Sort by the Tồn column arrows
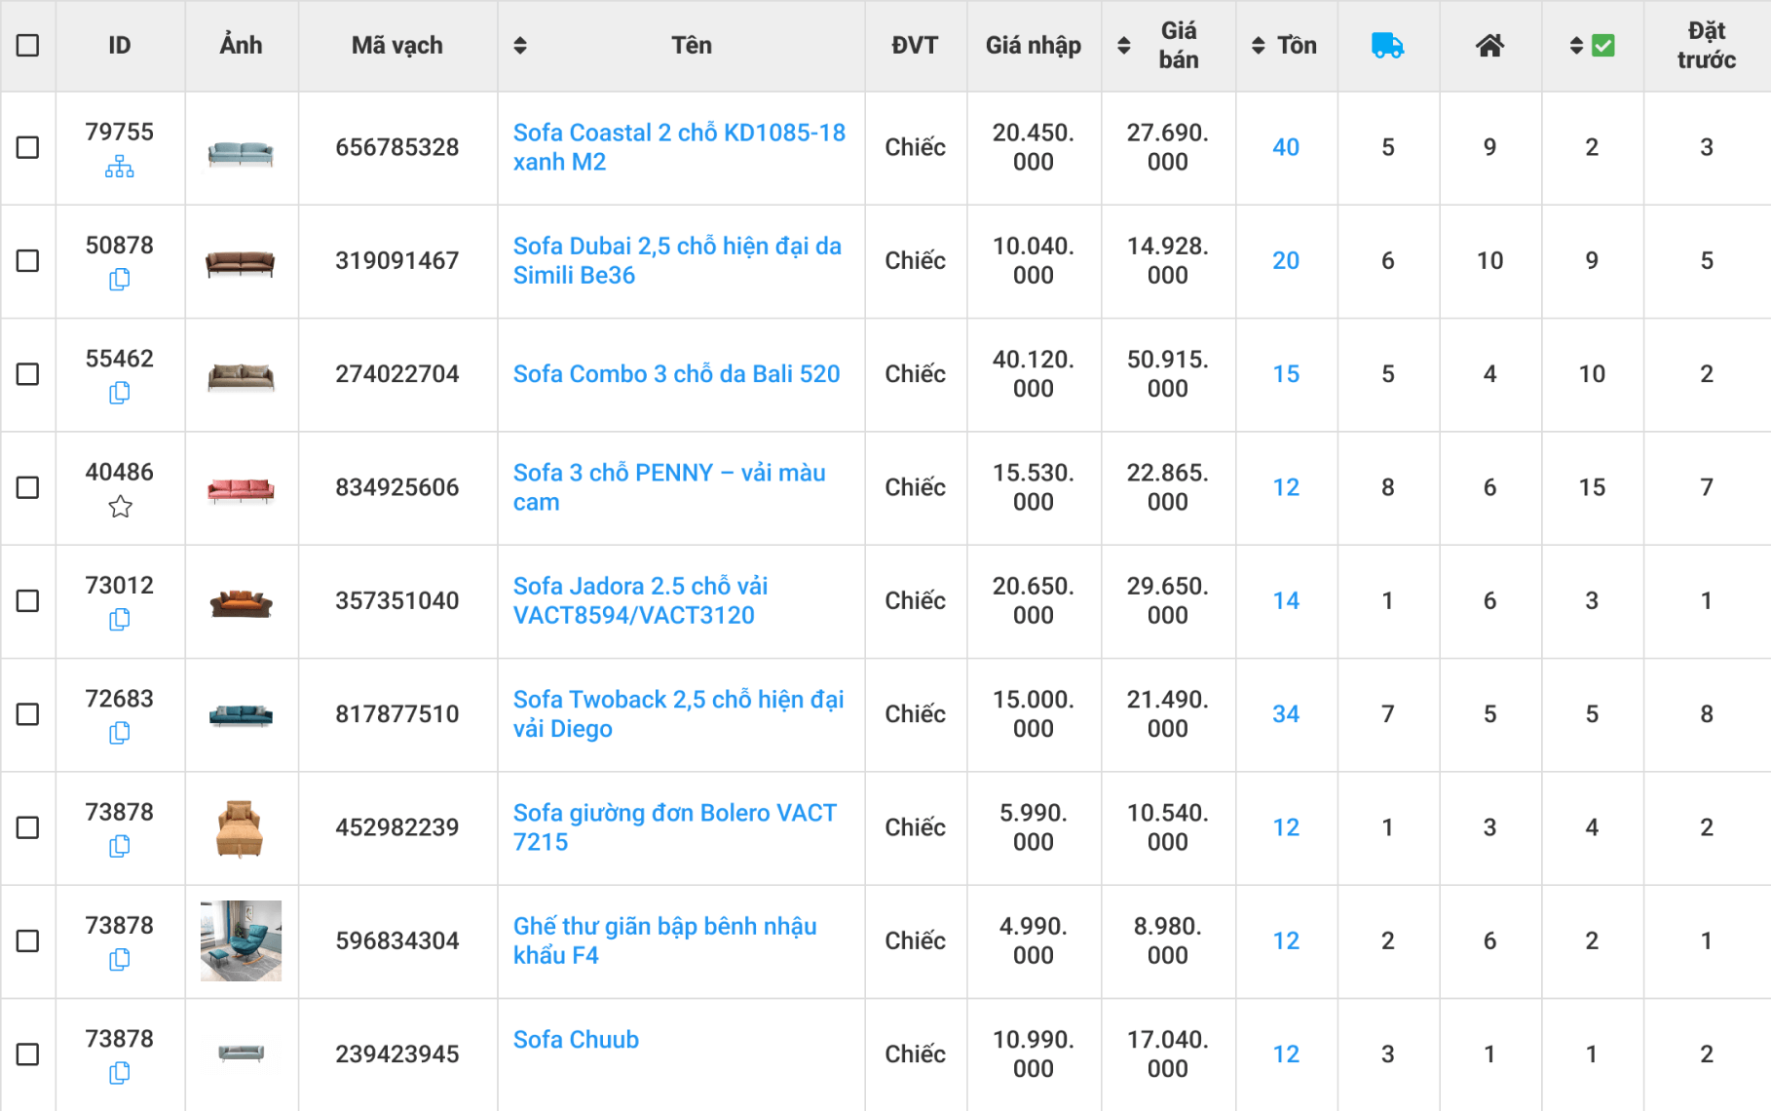 1258,46
